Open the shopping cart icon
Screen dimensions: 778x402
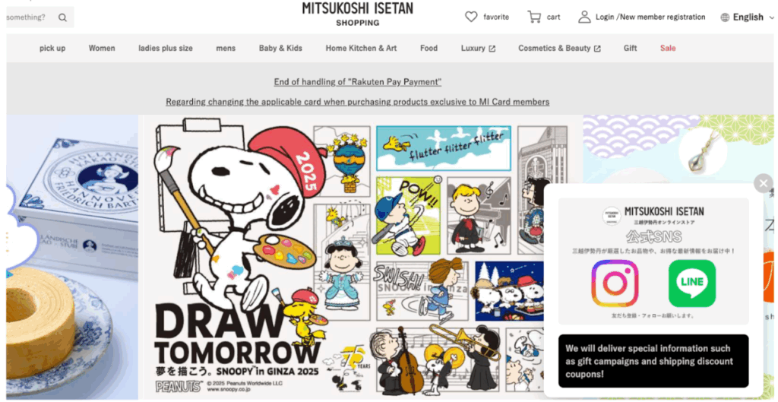[x=534, y=17]
